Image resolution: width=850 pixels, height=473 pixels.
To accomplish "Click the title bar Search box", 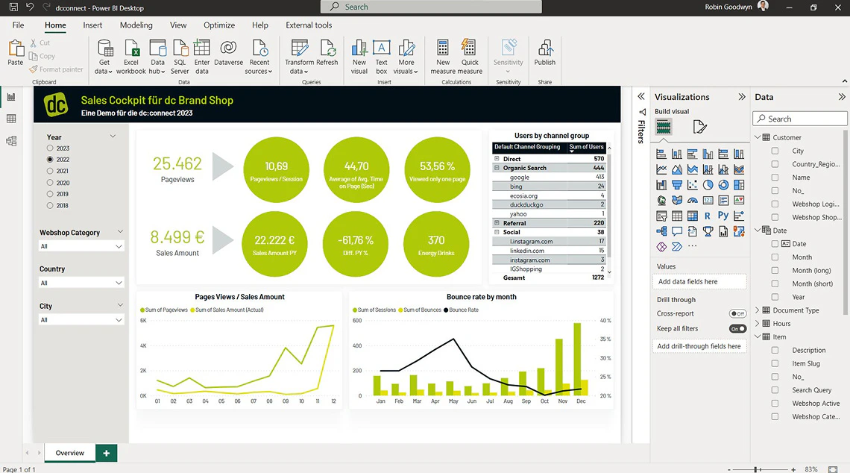I will (431, 7).
